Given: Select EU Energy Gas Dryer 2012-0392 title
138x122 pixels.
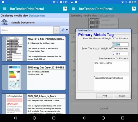Looking at the screenshot, I should [46, 68].
